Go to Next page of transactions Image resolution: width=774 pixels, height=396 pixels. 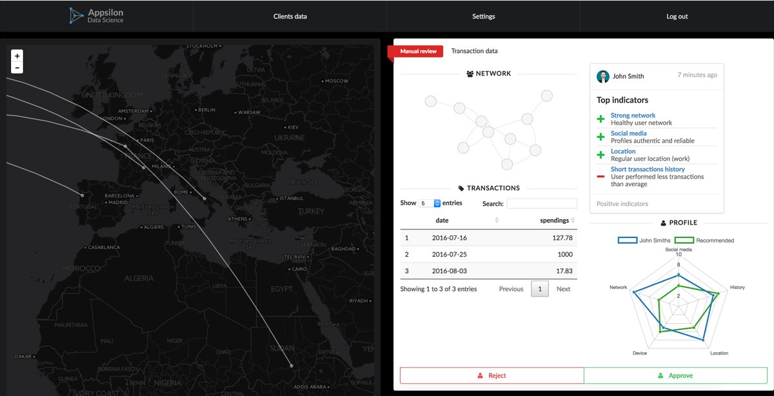tap(563, 289)
